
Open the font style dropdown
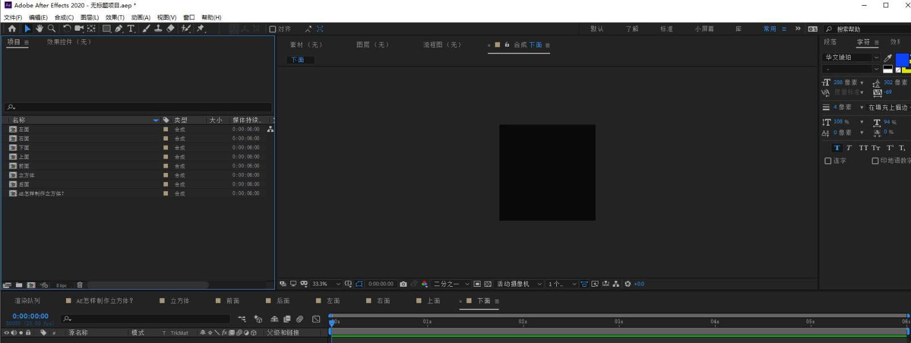[851, 69]
